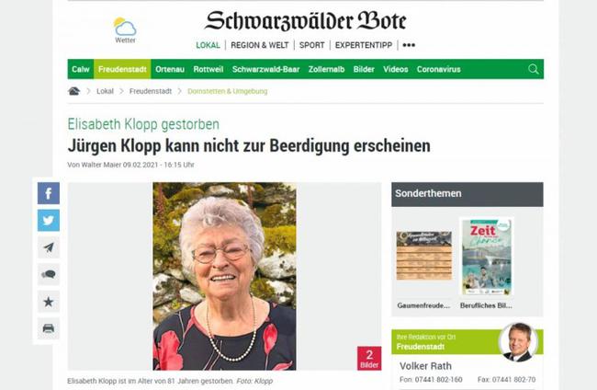Expand the three-dots more menu
597x390 pixels.
tap(409, 45)
